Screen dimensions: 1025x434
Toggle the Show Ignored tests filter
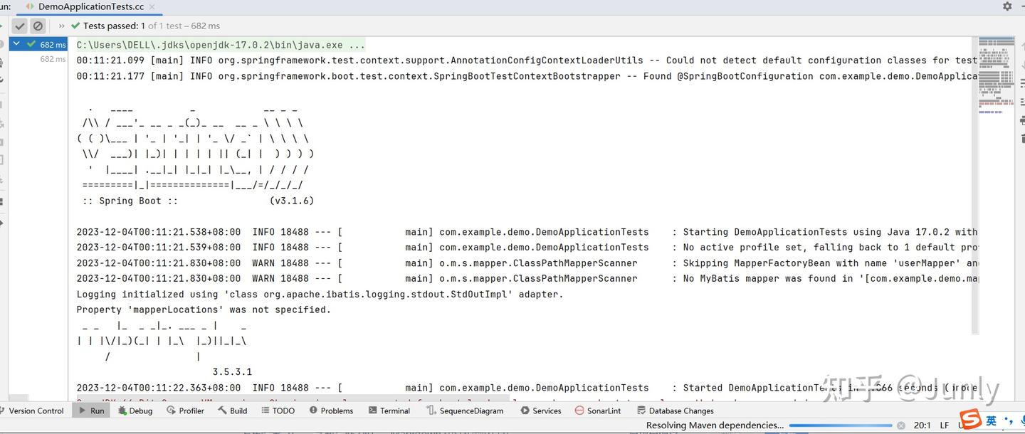tap(38, 26)
